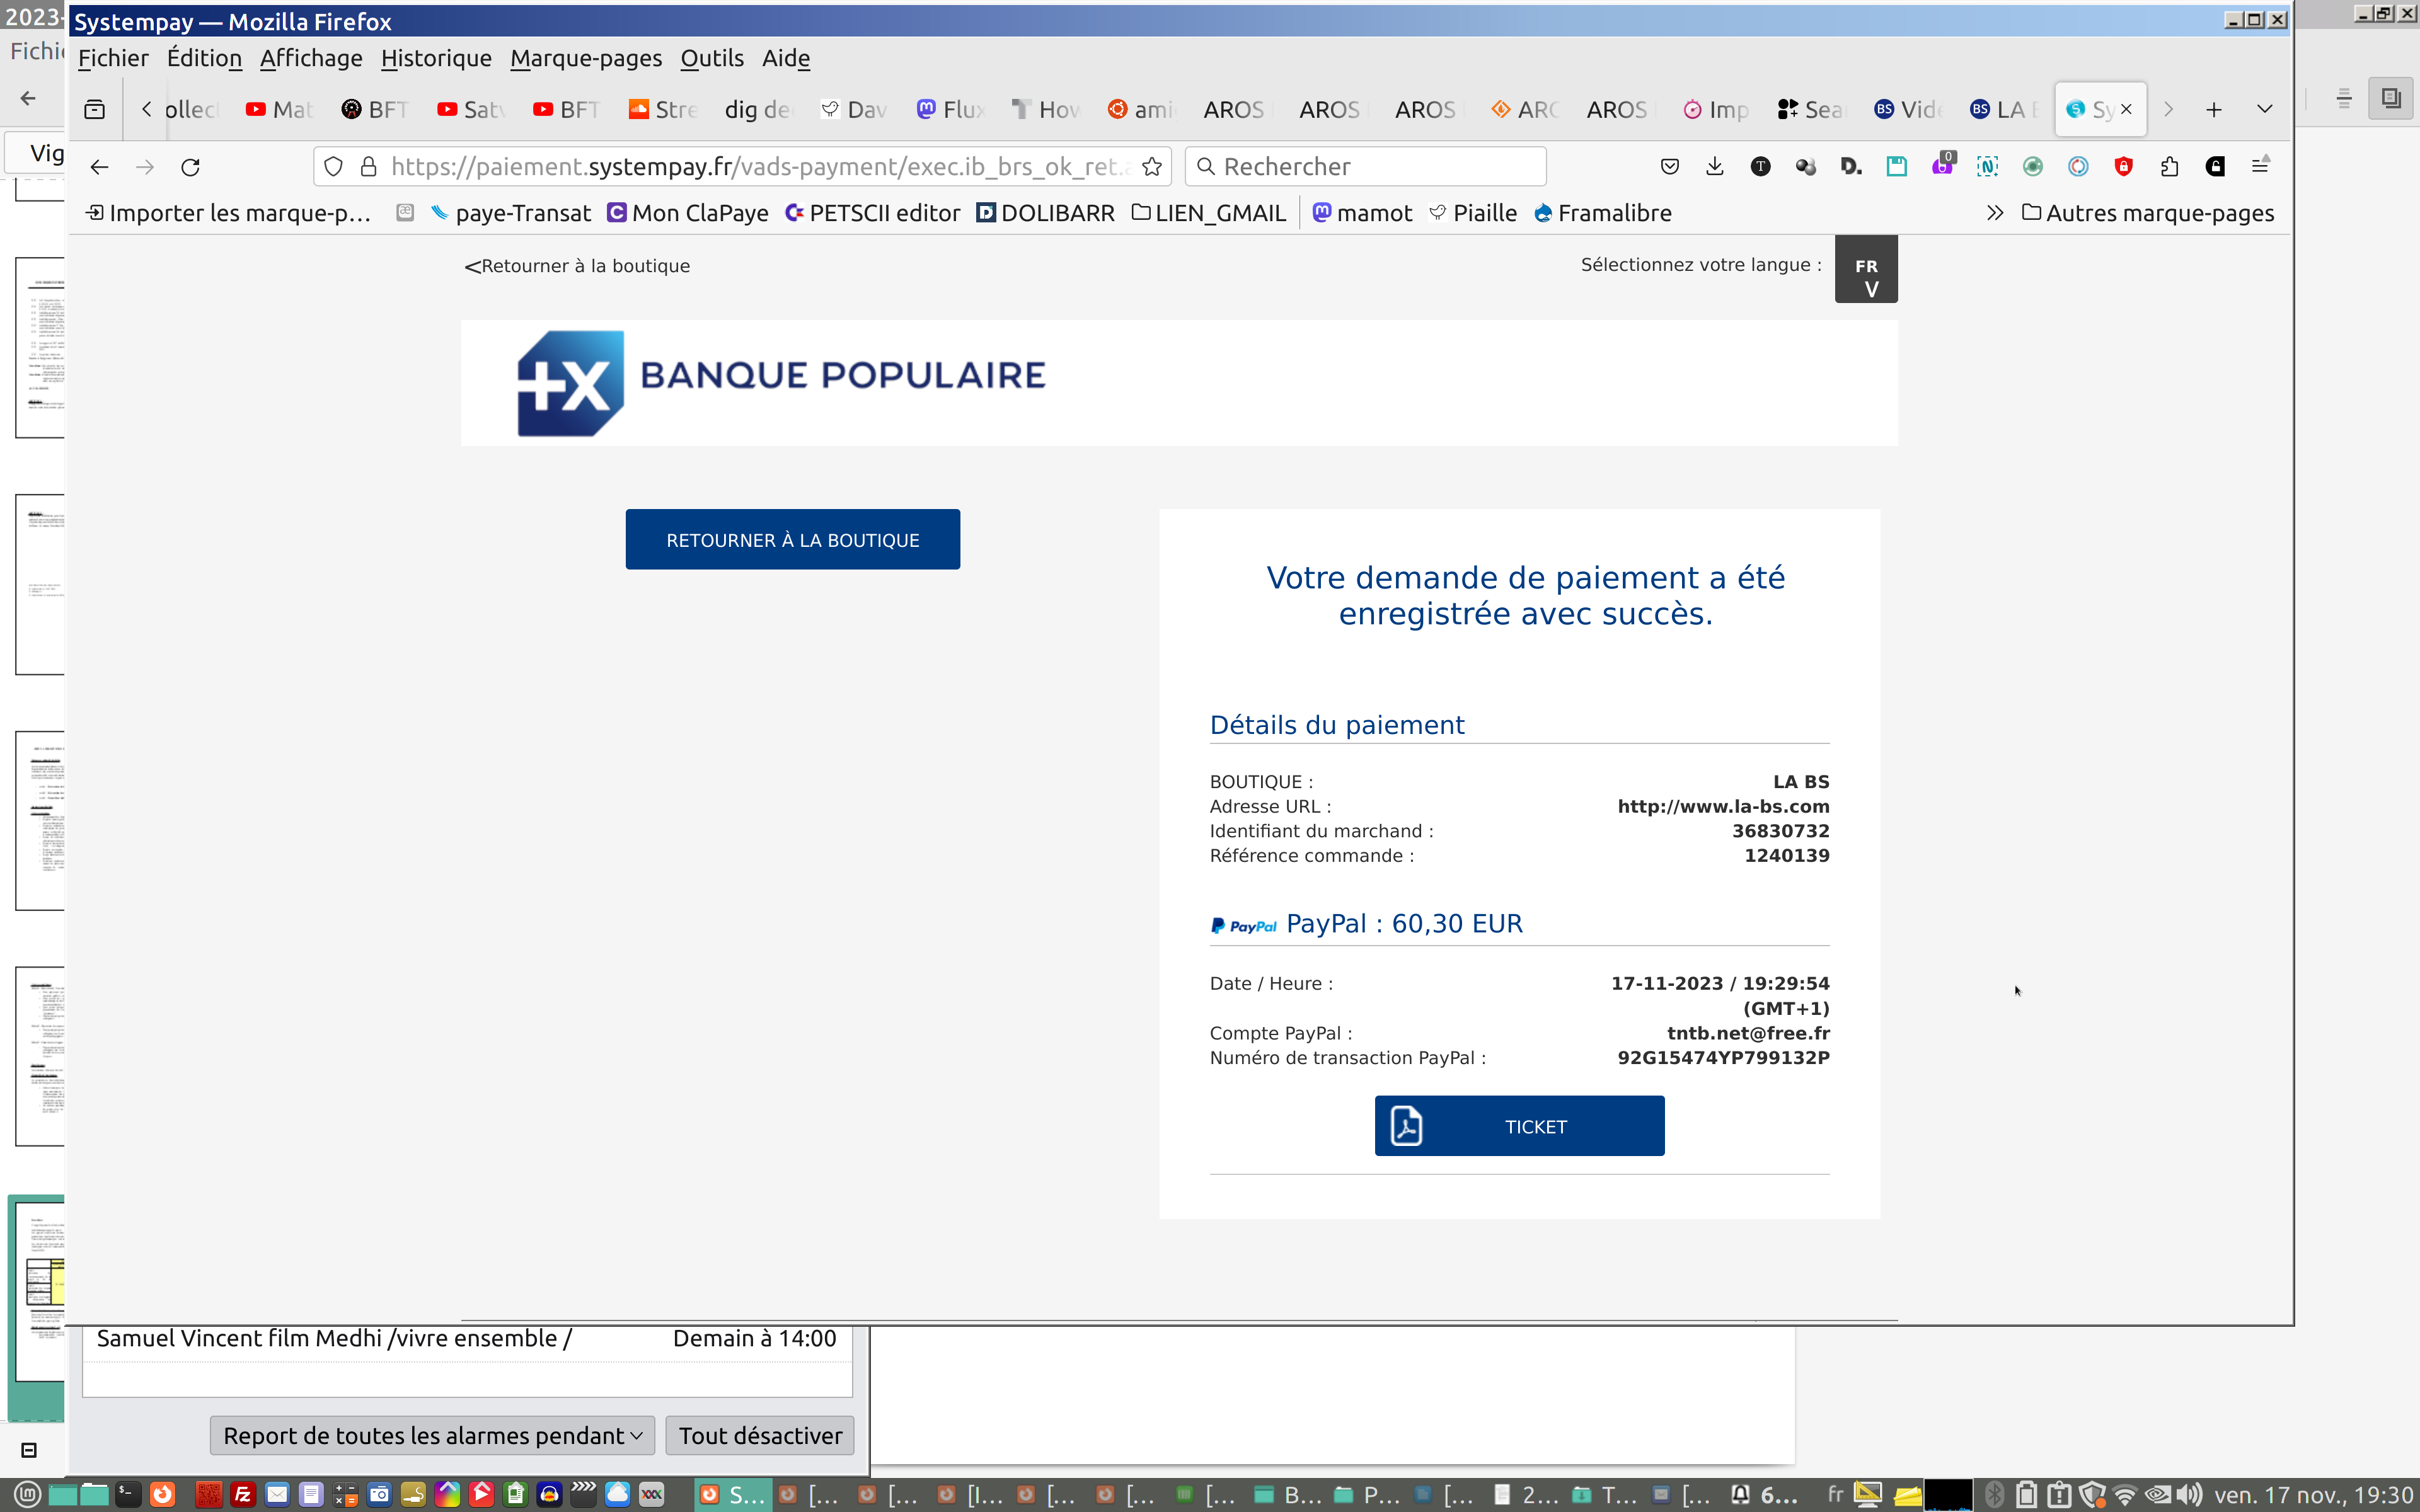Click the Retourner à la boutique link

pos(577,266)
